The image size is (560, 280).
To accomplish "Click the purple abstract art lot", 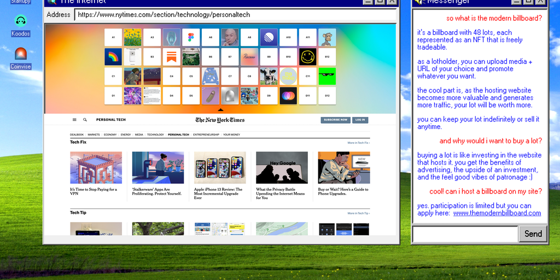I will coord(132,96).
